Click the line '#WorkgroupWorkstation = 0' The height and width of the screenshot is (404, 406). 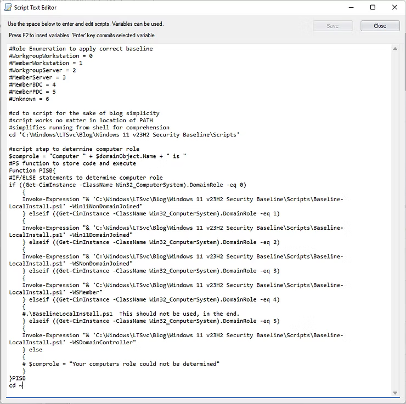tap(50, 56)
